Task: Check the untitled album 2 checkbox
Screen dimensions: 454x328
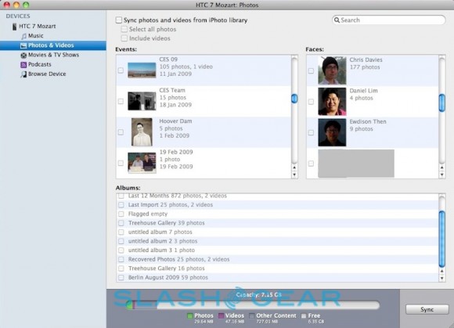Action: [x=121, y=241]
